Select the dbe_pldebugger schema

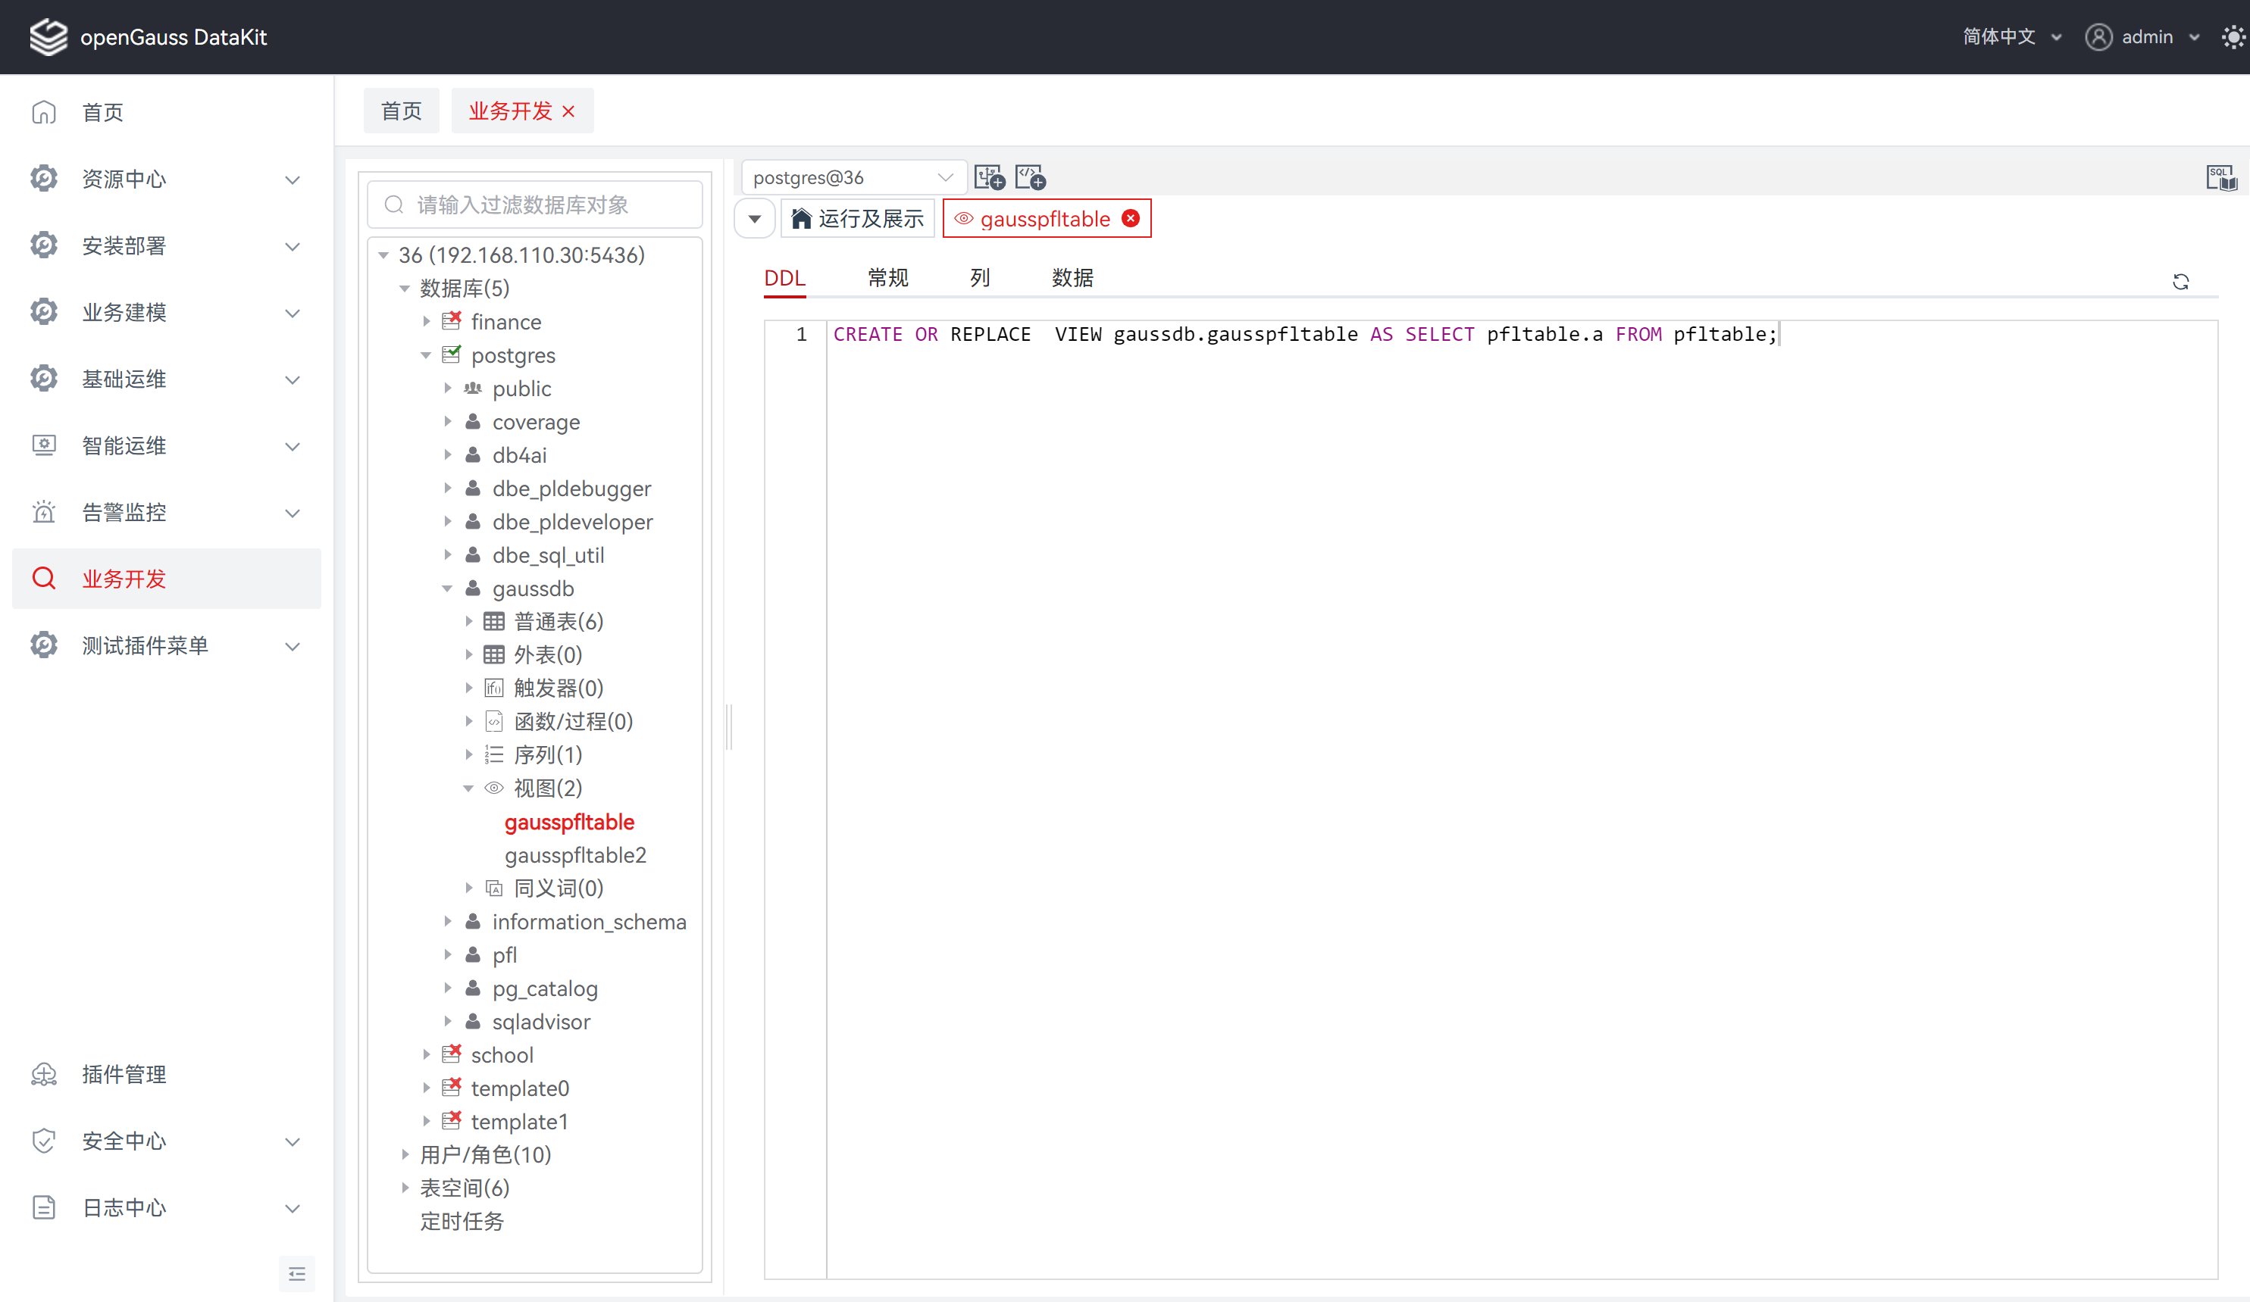tap(571, 488)
